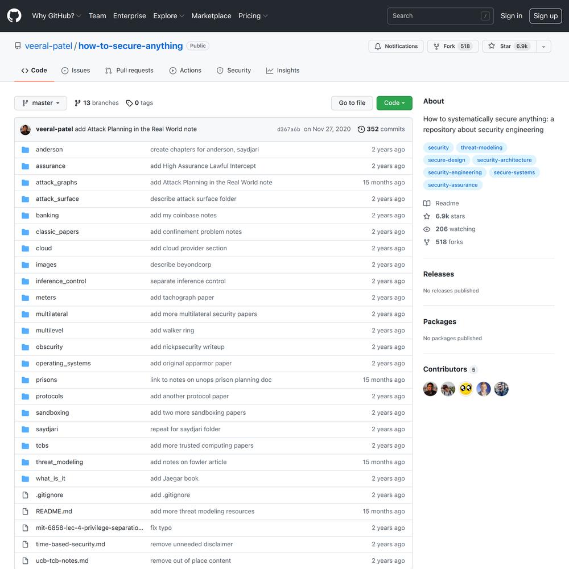Open the prisons folder icon

pos(25,380)
